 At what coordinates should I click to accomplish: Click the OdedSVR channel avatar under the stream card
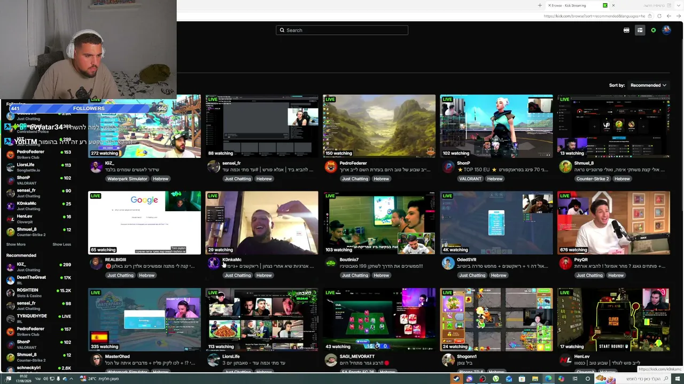pyautogui.click(x=448, y=263)
